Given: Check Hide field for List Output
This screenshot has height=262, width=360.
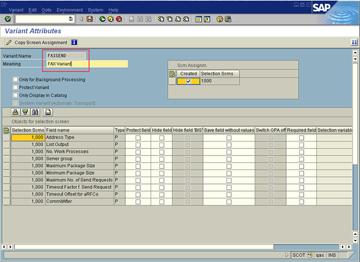Looking at the screenshot, I should pyautogui.click(x=162, y=145).
